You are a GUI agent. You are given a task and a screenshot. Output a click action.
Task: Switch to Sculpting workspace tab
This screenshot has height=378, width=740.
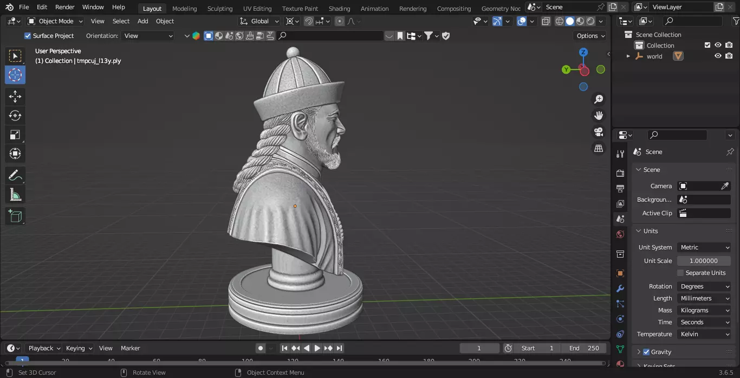pyautogui.click(x=220, y=8)
